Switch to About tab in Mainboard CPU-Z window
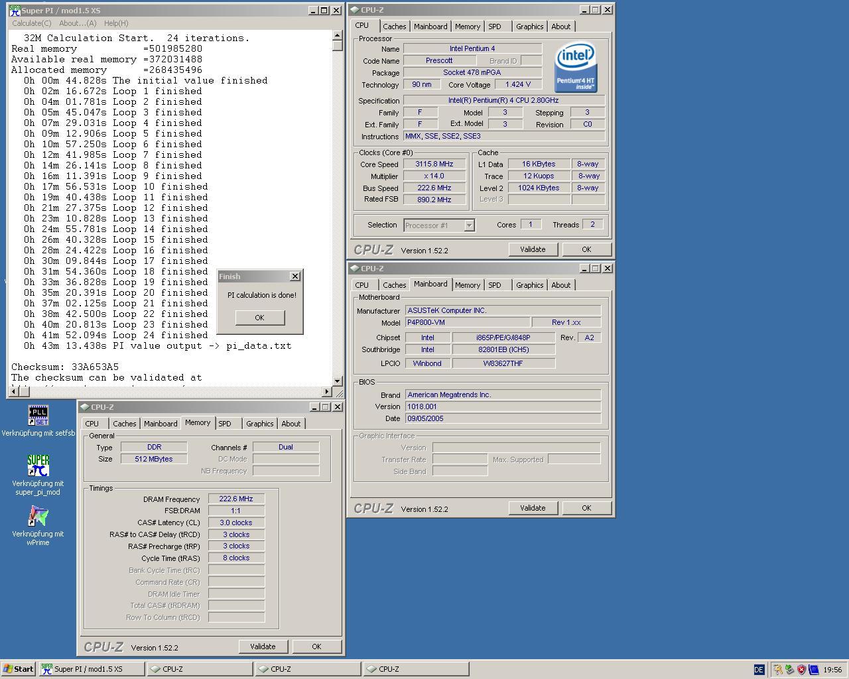849x679 pixels. click(x=560, y=285)
